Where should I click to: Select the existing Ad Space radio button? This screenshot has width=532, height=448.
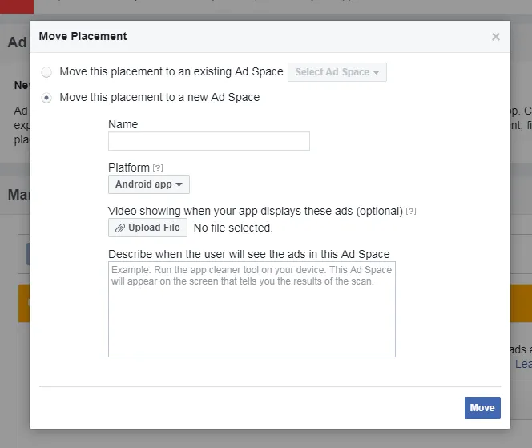pyautogui.click(x=46, y=72)
